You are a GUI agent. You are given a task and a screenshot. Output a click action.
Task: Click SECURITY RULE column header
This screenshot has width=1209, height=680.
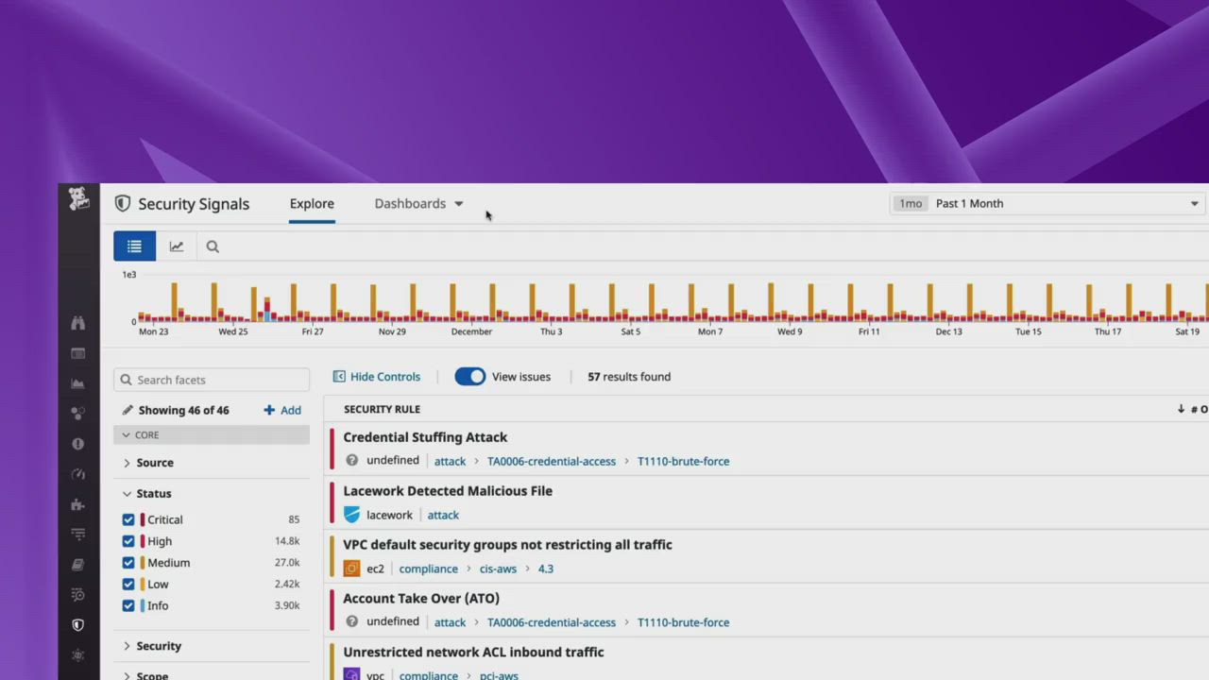382,409
